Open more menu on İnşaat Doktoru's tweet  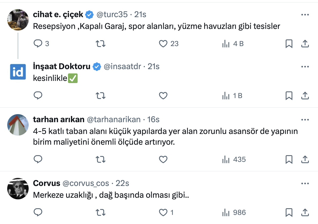(x=305, y=67)
